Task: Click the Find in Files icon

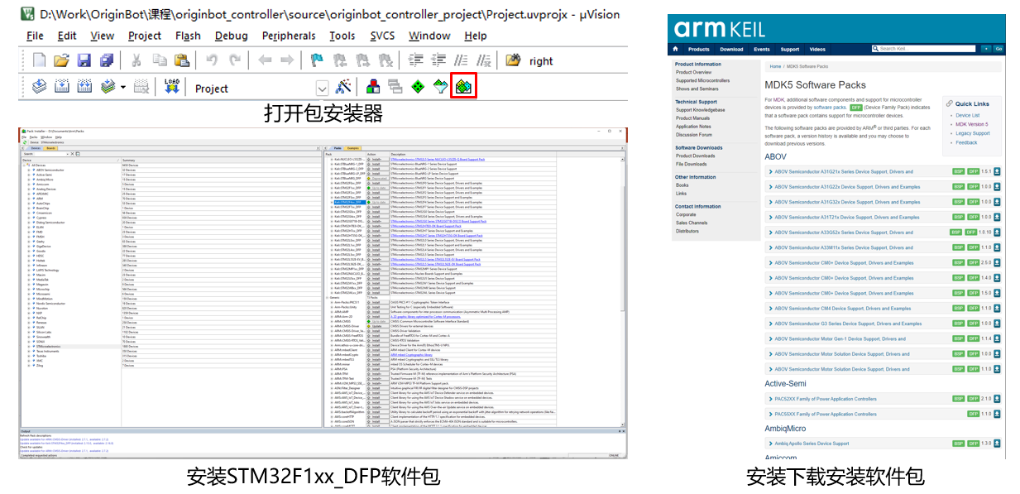Action: (513, 60)
